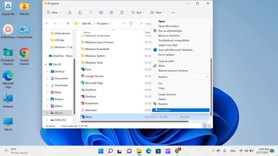Click Programs in the address breadcrumb

pos(103,23)
